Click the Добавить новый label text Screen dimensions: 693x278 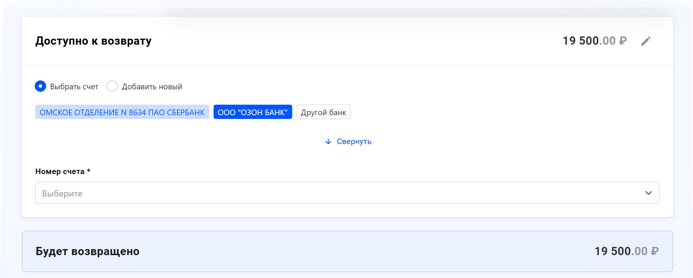(152, 87)
